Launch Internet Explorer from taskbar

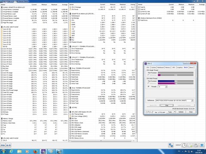click(12, 151)
